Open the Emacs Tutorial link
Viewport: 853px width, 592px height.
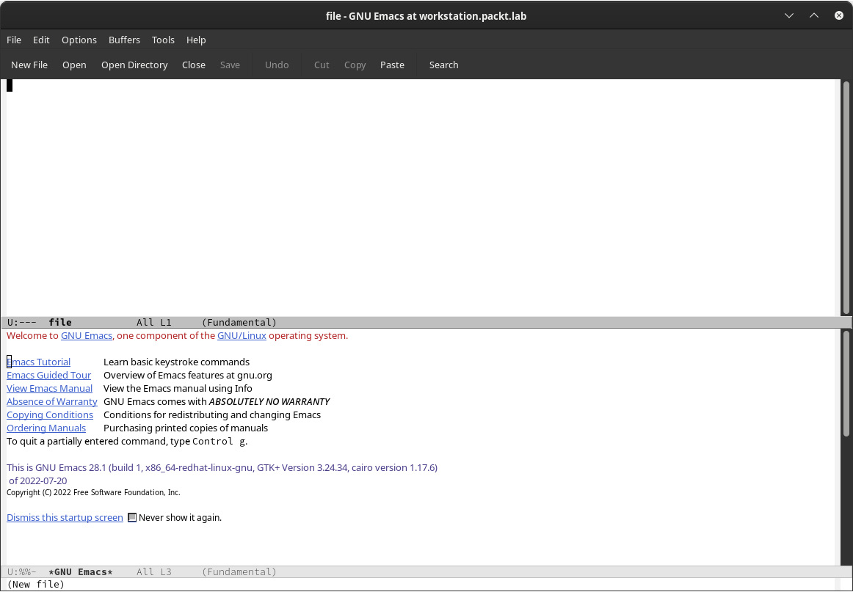(39, 362)
